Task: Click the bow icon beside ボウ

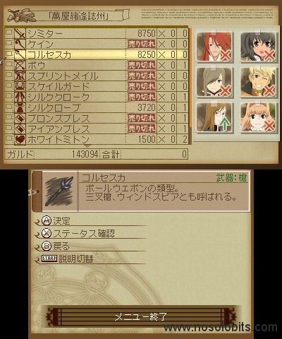Action: tap(20, 65)
